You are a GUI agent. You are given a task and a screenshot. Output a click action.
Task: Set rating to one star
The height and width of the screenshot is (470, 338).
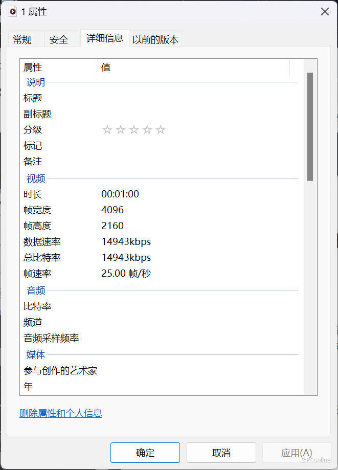point(107,130)
